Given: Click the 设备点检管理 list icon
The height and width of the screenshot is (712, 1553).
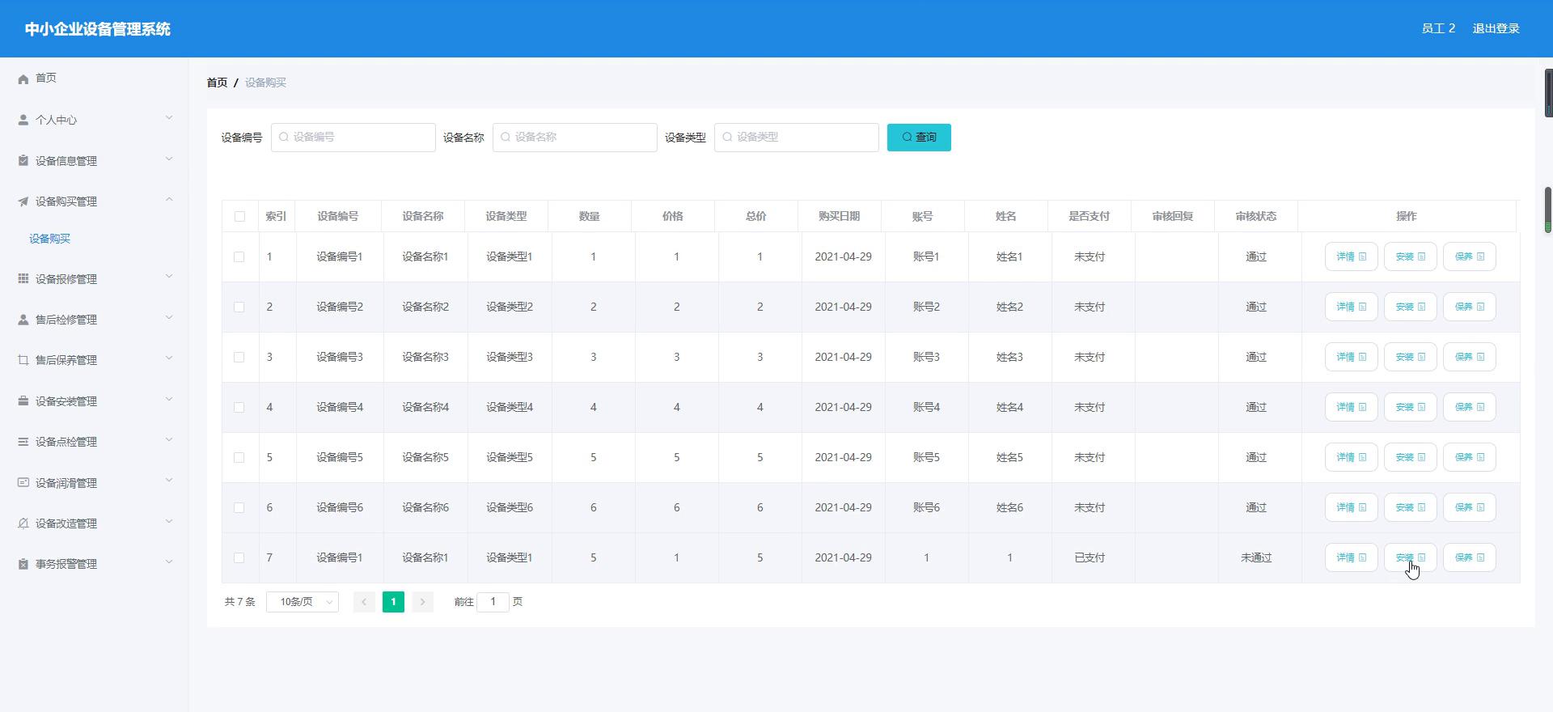Looking at the screenshot, I should click(x=23, y=442).
